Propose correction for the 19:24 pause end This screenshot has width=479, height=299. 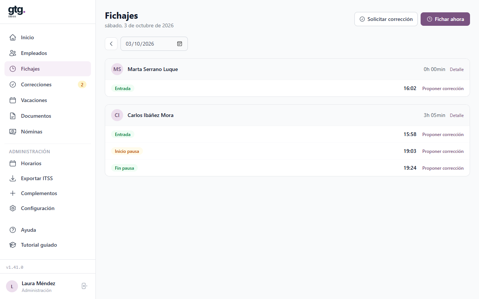point(443,168)
